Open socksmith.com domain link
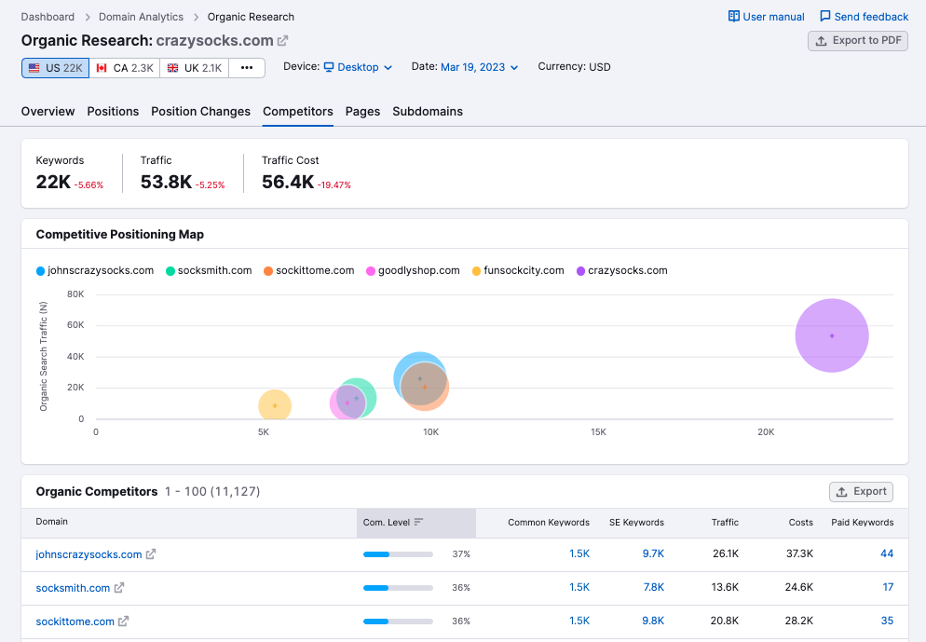The image size is (926, 642). point(73,588)
